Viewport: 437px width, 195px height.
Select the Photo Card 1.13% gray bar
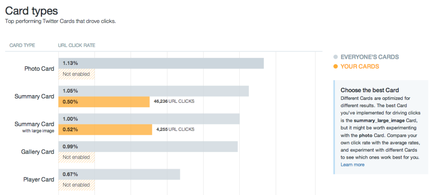161,63
